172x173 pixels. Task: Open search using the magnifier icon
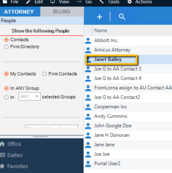[x=122, y=17]
